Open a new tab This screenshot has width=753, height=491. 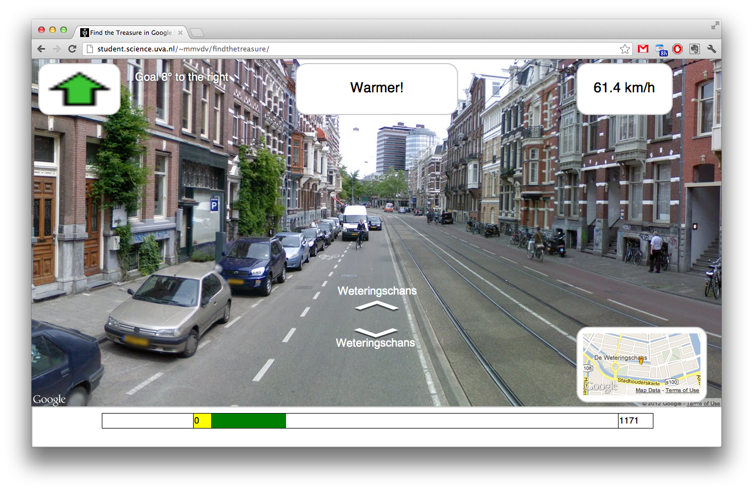[197, 33]
